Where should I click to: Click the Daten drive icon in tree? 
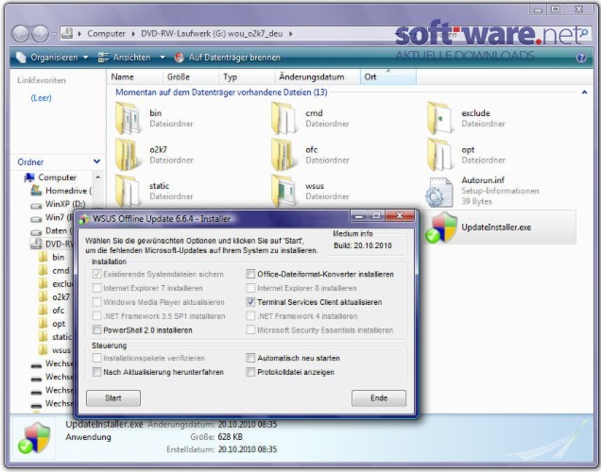(x=36, y=232)
